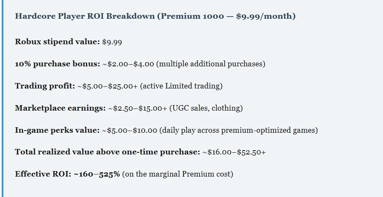Click the 'on the marginal Premium cost' note
This screenshot has width=383, height=197.
pos(177,174)
